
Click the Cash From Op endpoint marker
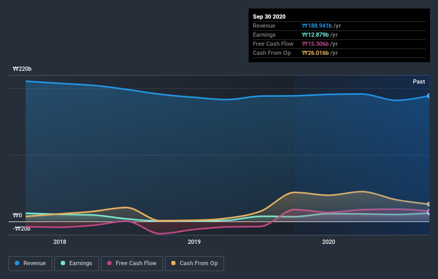pos(429,204)
